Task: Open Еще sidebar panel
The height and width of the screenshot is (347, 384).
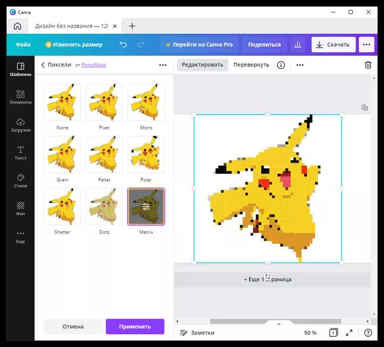Action: [20, 237]
